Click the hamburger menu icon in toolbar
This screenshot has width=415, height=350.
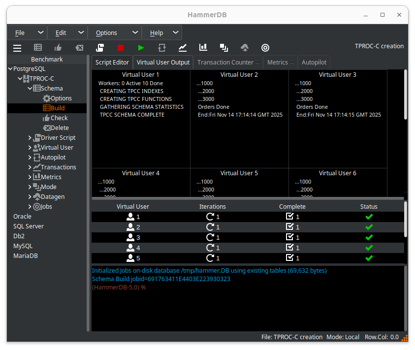[17, 48]
